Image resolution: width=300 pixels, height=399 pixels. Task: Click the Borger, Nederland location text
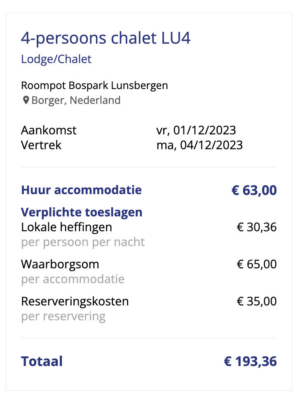click(76, 100)
